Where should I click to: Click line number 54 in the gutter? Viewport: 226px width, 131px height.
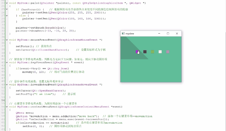pos(3,100)
